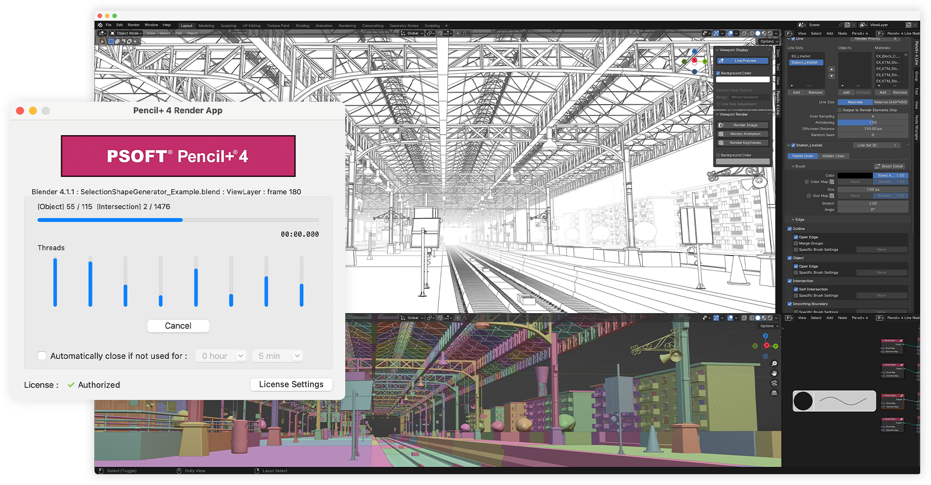Click the Render Animation film reel icon

pyautogui.click(x=721, y=134)
